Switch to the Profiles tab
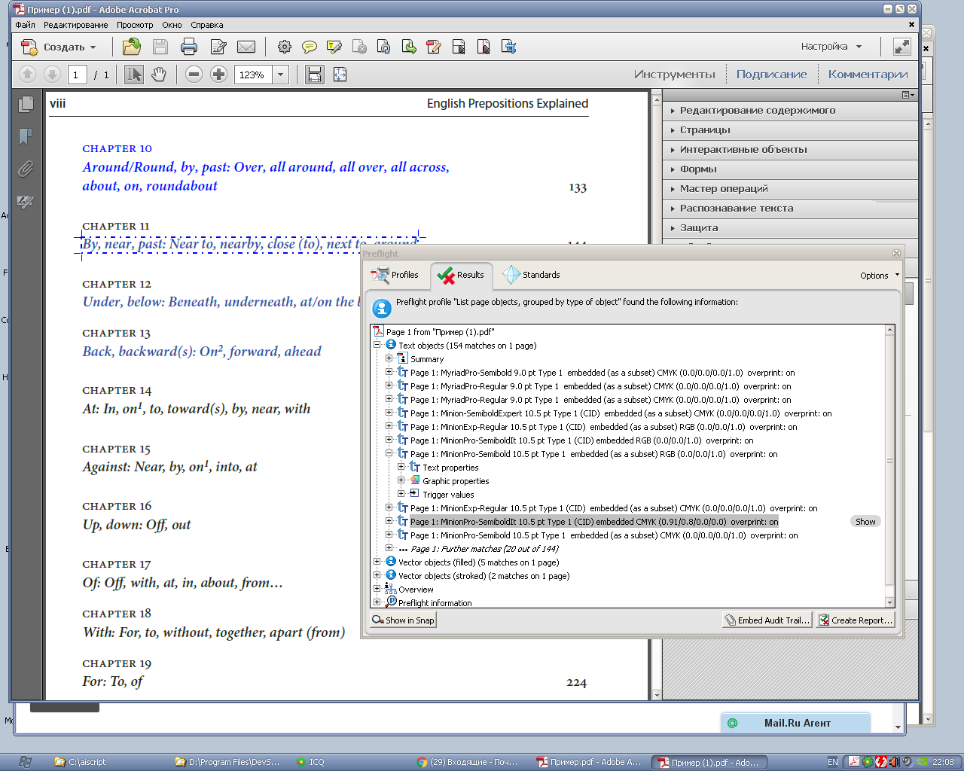 395,276
